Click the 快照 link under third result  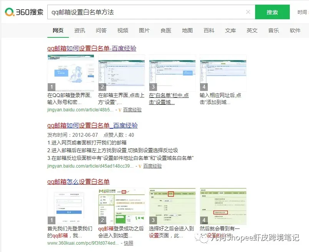129,243
